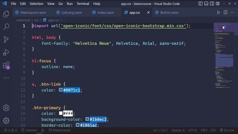Show additional views ellipsis in activity bar
The height and width of the screenshot is (134, 238).
(x=6, y=78)
